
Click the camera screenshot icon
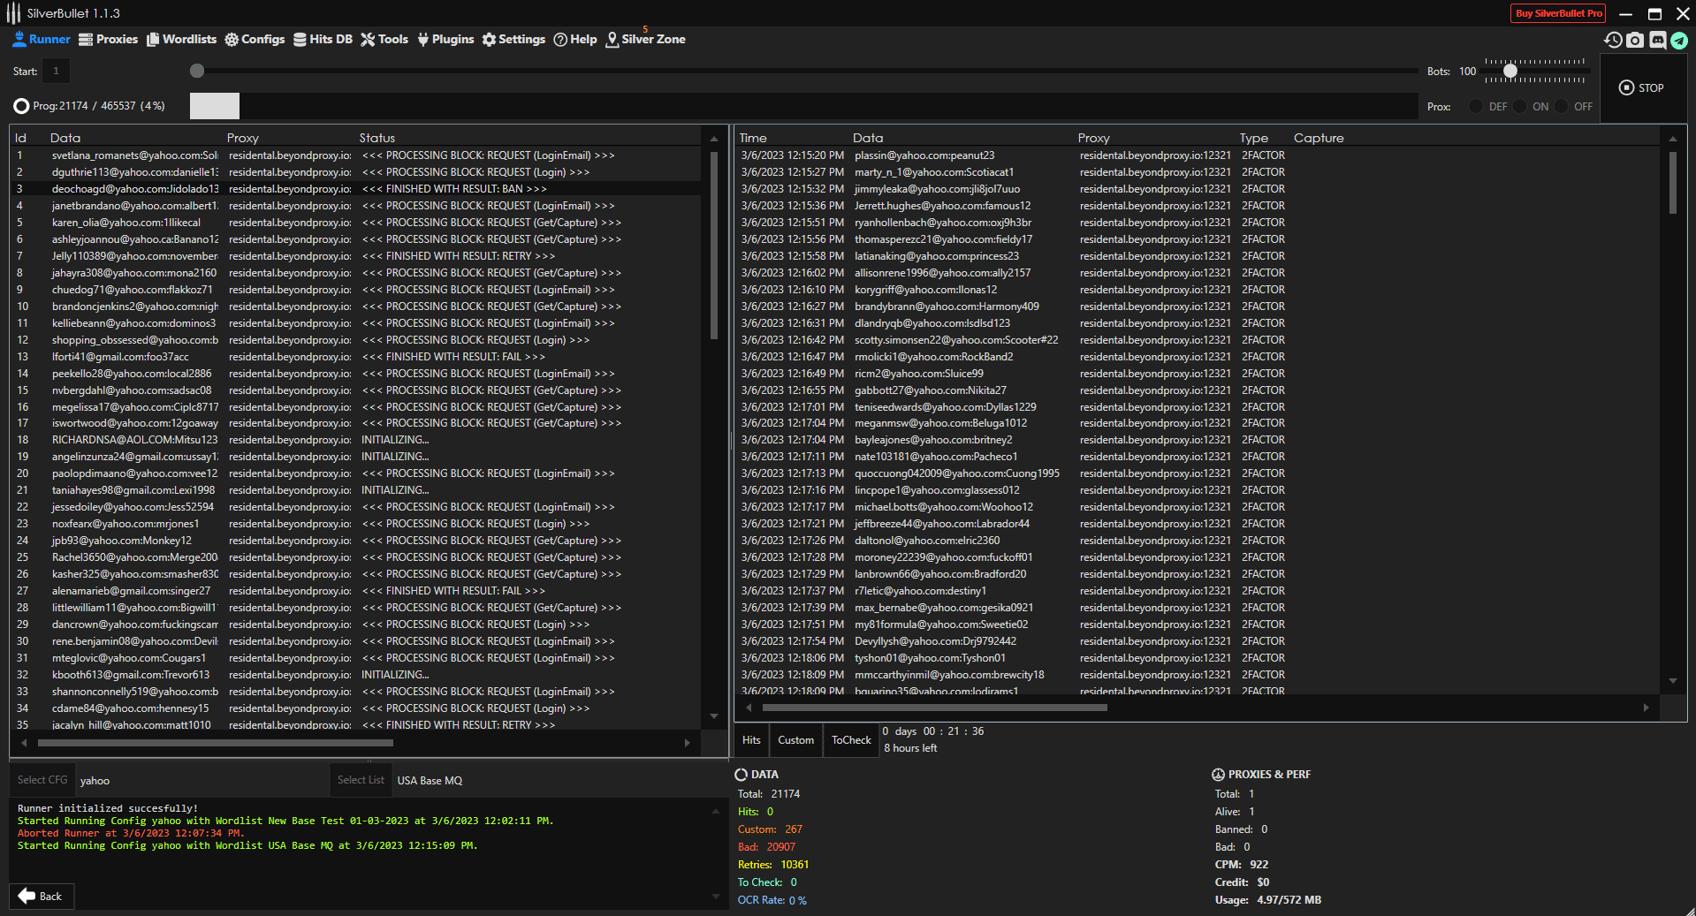click(1635, 40)
